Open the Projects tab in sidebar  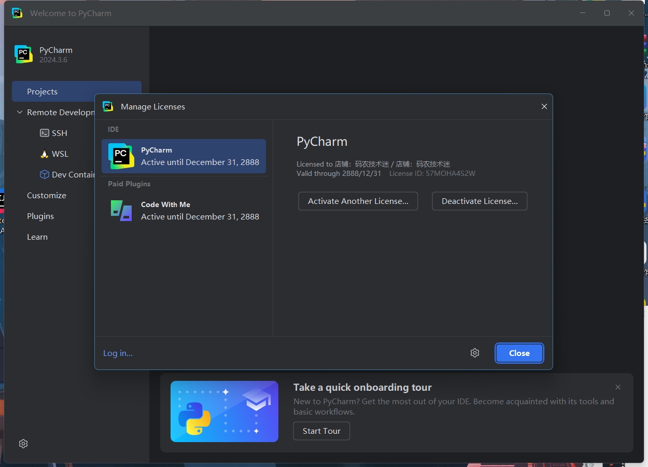pos(43,91)
